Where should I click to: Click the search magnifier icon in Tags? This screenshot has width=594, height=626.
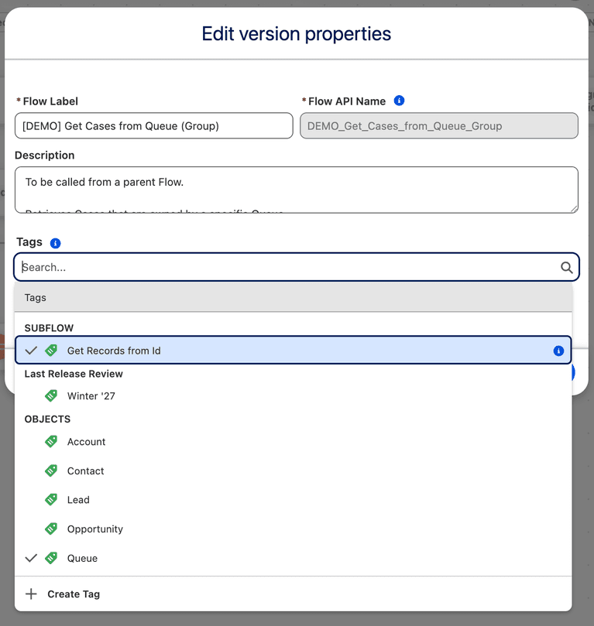566,267
